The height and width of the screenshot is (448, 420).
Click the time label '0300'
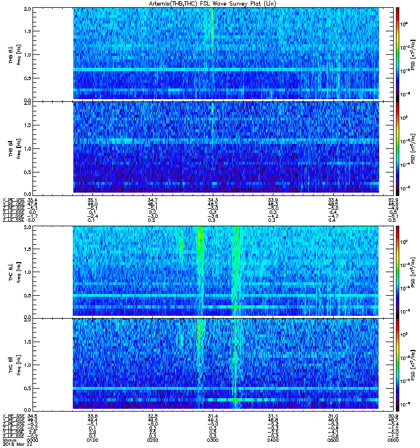(x=213, y=440)
